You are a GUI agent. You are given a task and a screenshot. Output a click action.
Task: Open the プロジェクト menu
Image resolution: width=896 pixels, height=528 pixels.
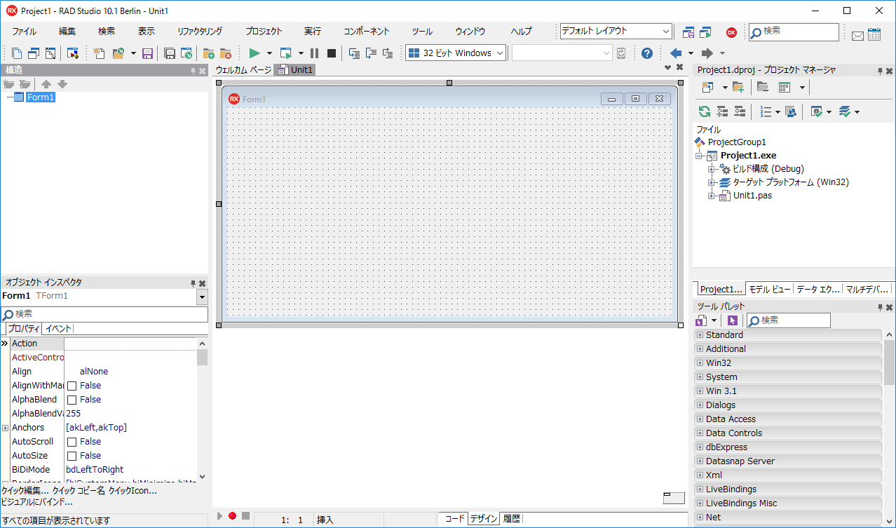[264, 32]
